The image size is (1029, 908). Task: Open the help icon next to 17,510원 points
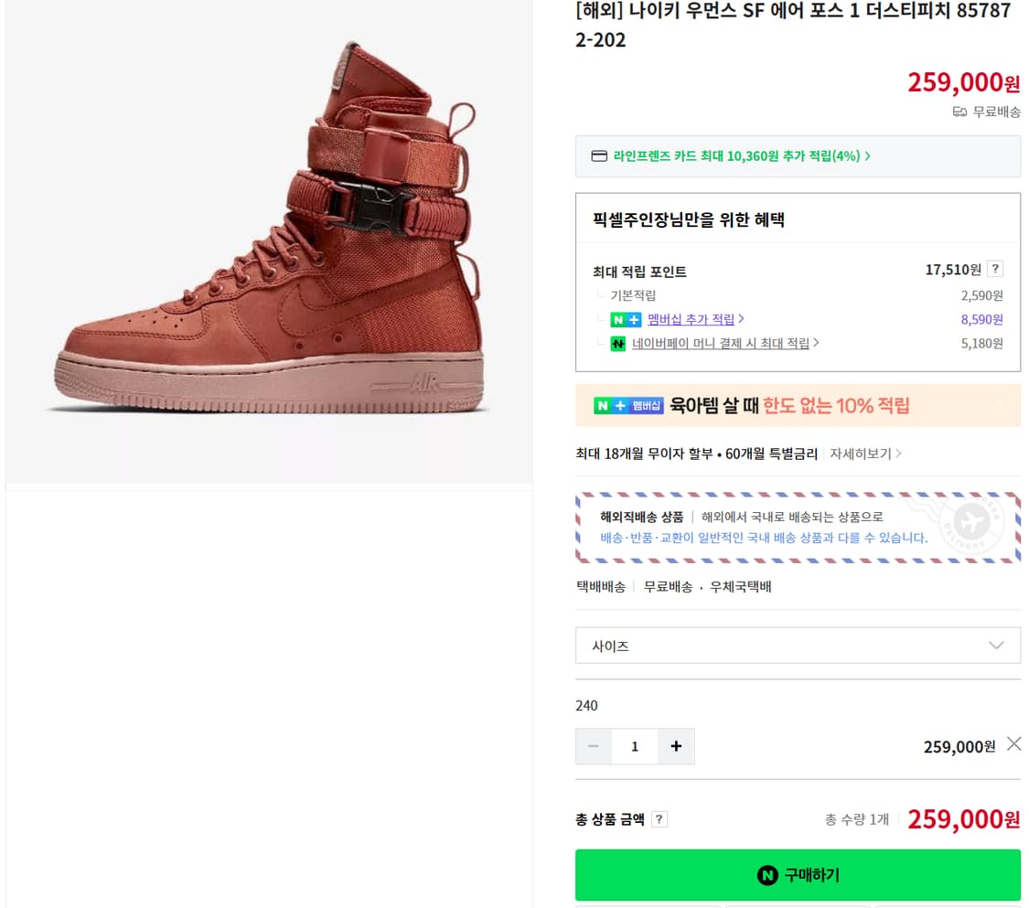point(996,268)
